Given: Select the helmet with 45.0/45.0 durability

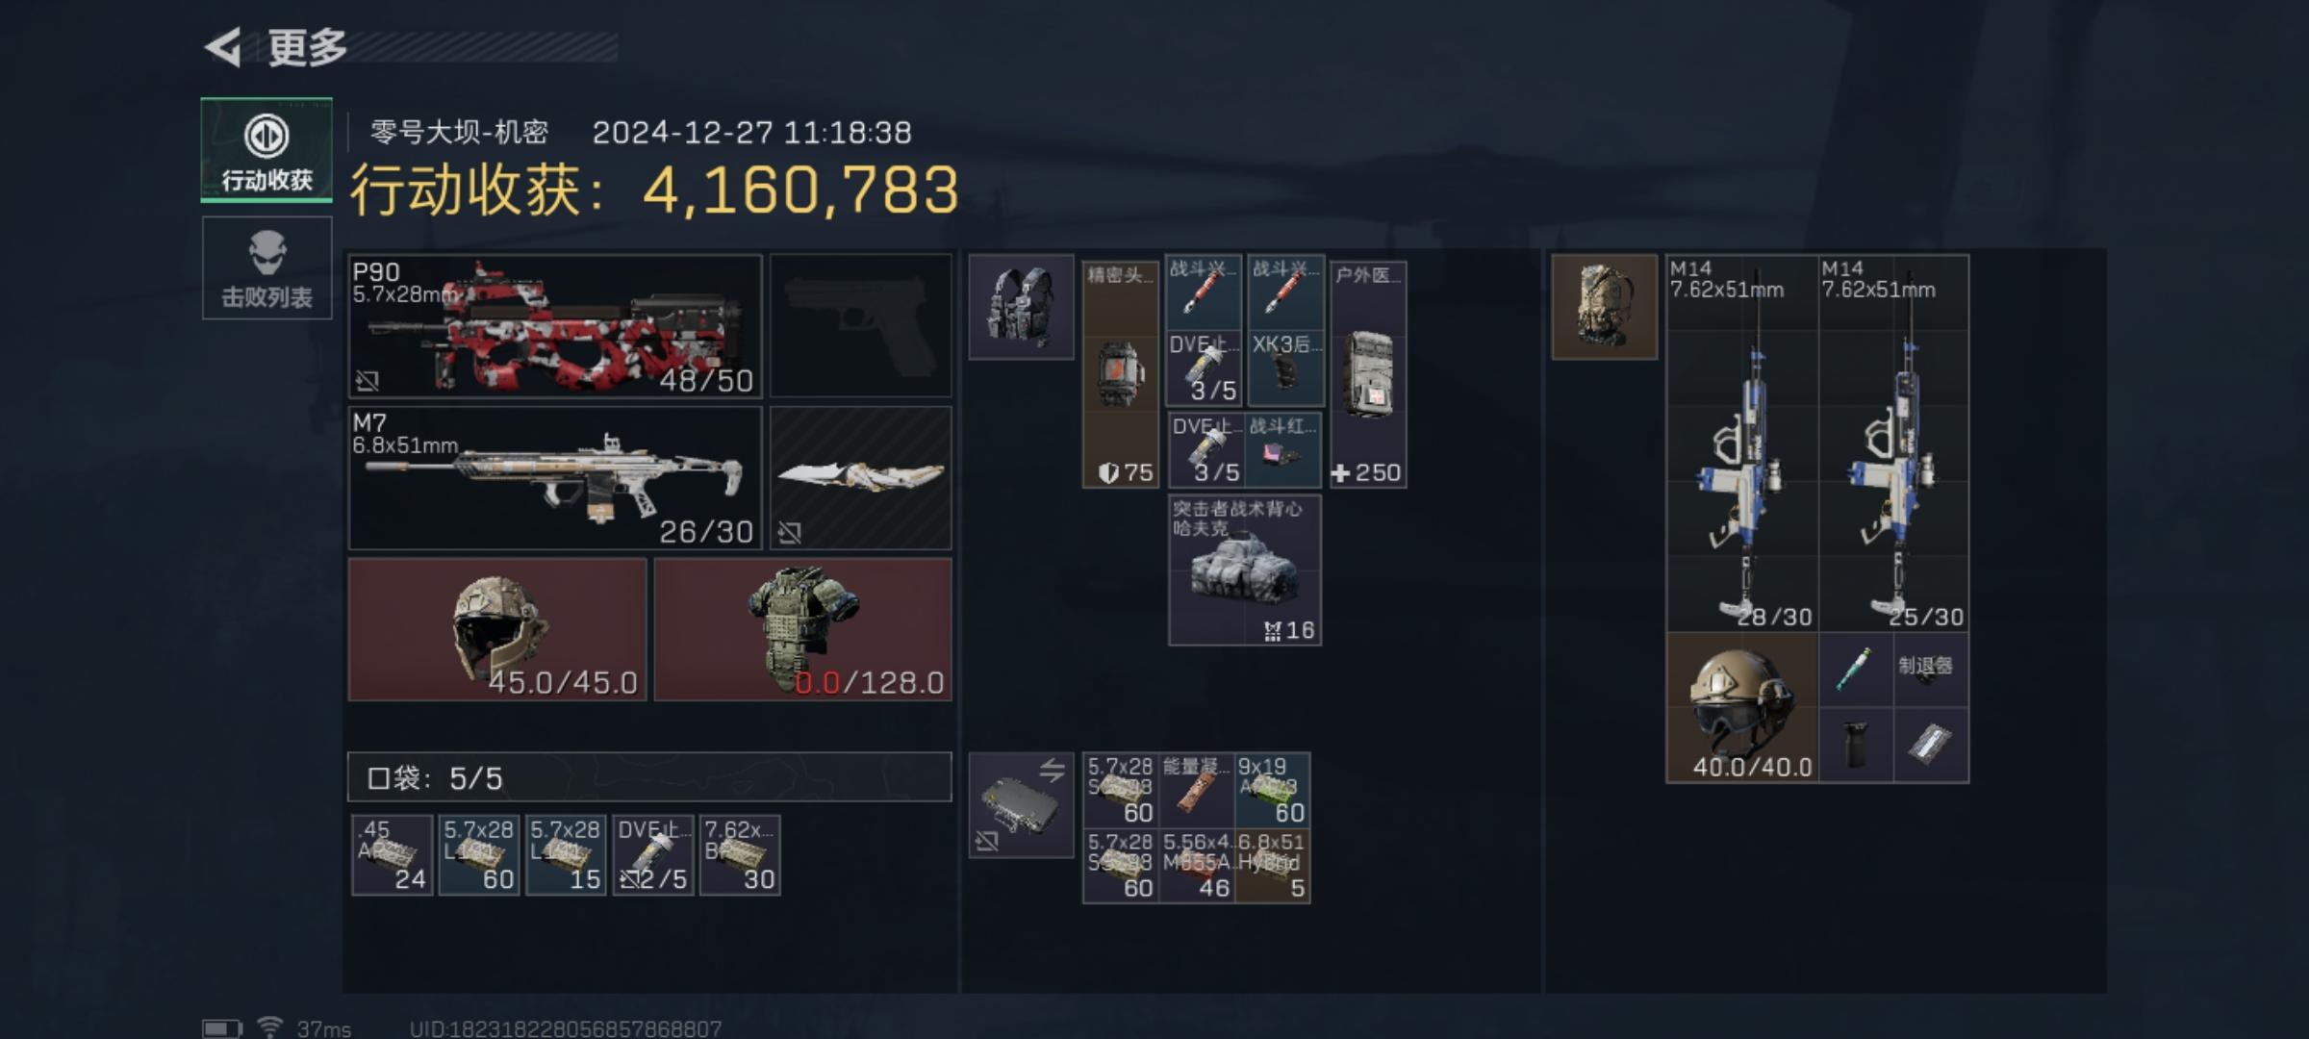Looking at the screenshot, I should coord(497,629).
